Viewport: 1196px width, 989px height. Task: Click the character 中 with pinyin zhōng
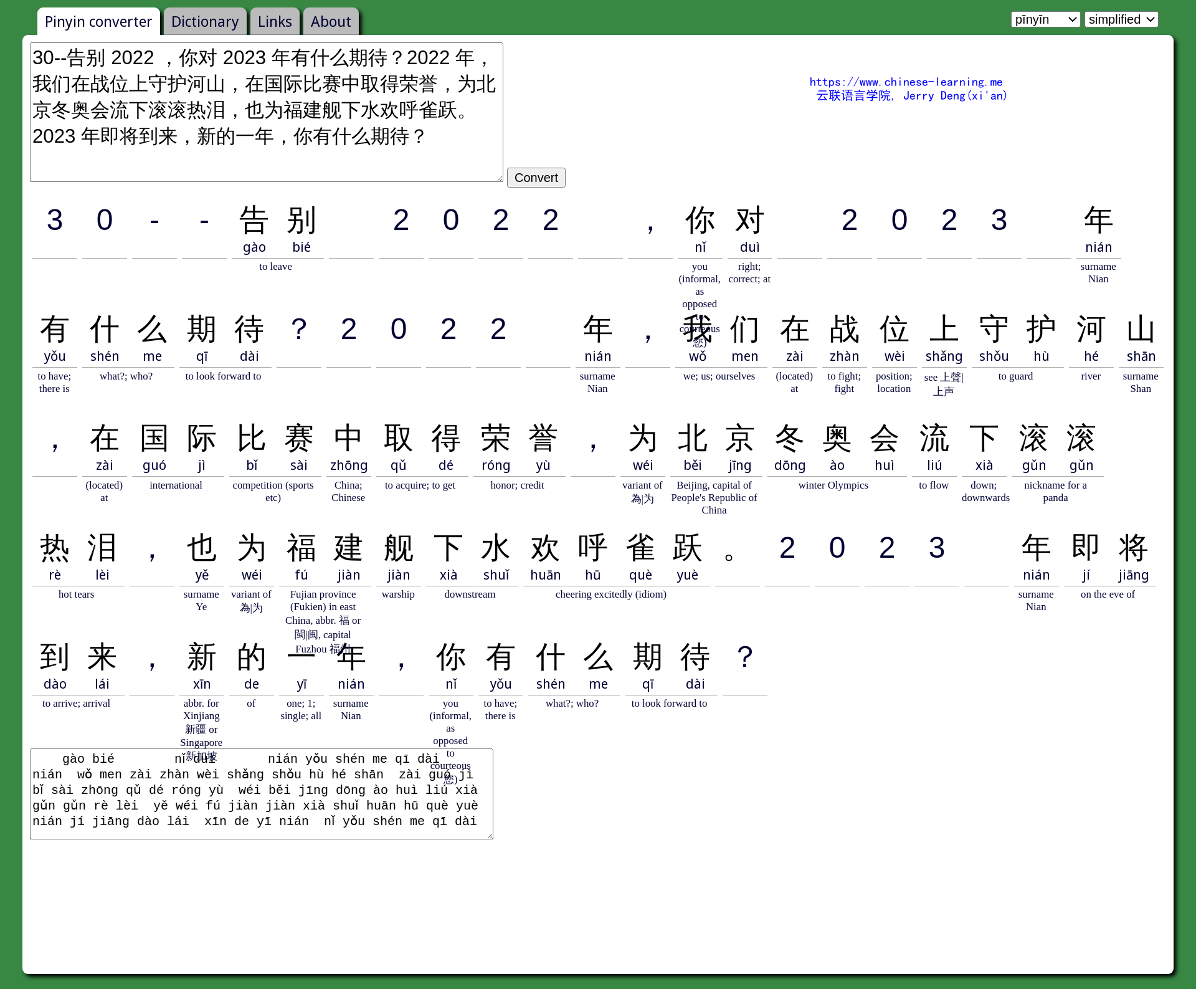pos(349,438)
